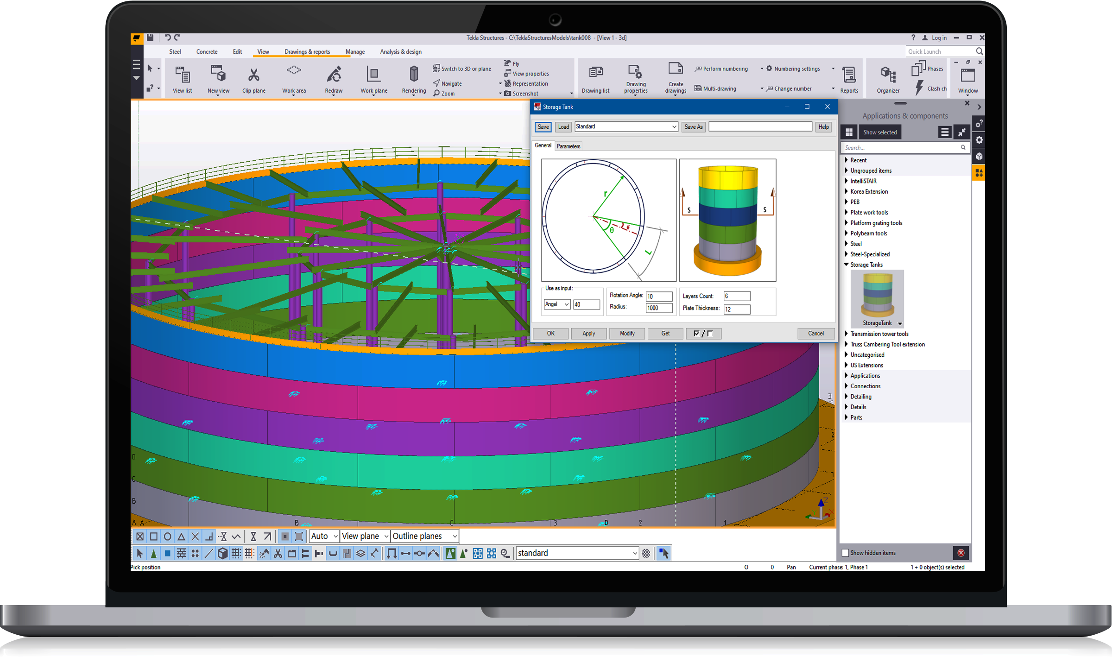Click the Apply button

pyautogui.click(x=588, y=334)
